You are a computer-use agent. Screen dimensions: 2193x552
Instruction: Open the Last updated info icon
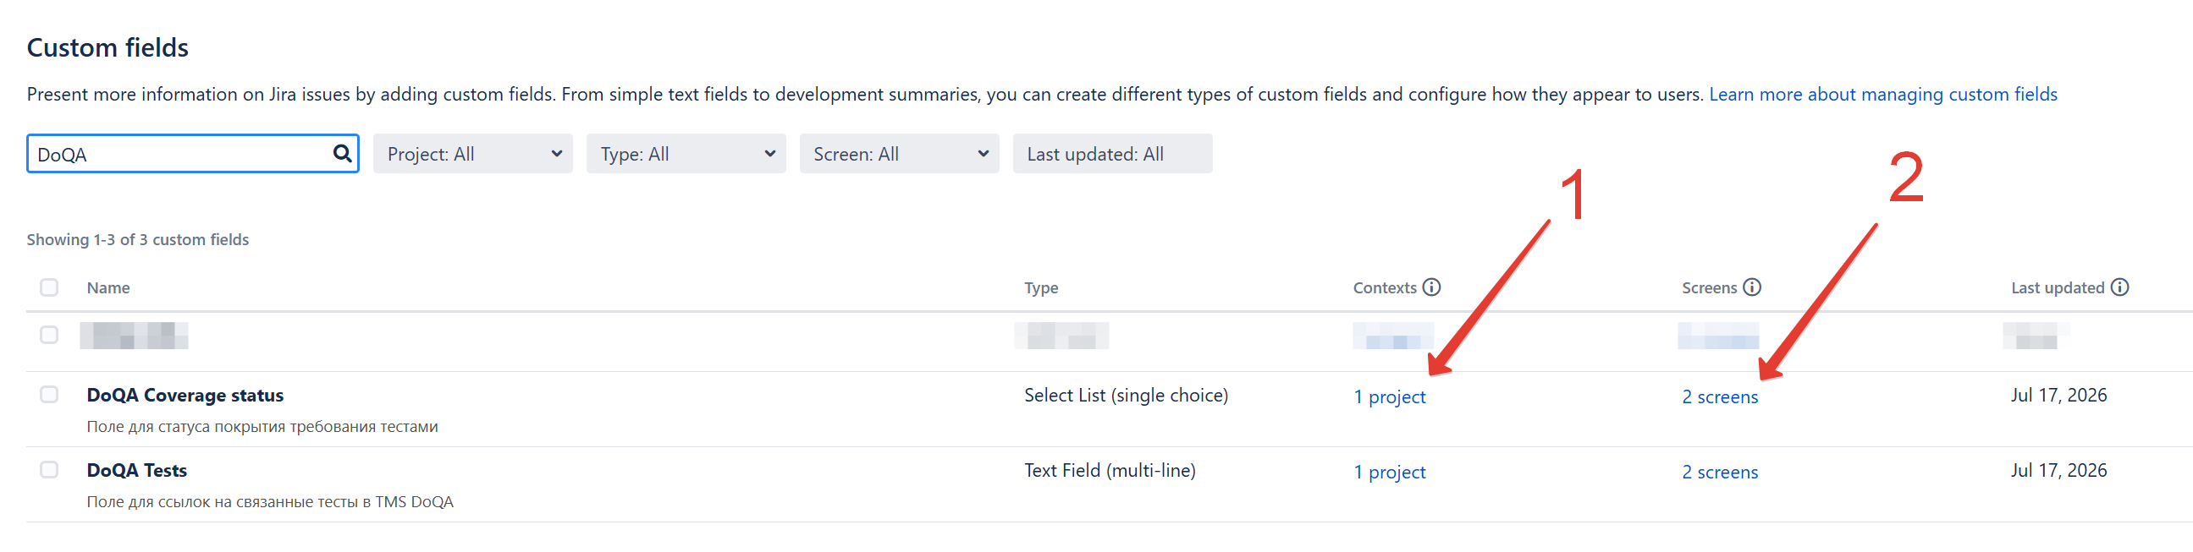click(2119, 287)
